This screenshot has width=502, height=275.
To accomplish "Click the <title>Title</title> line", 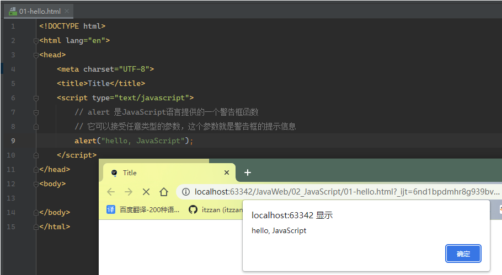I will (101, 83).
